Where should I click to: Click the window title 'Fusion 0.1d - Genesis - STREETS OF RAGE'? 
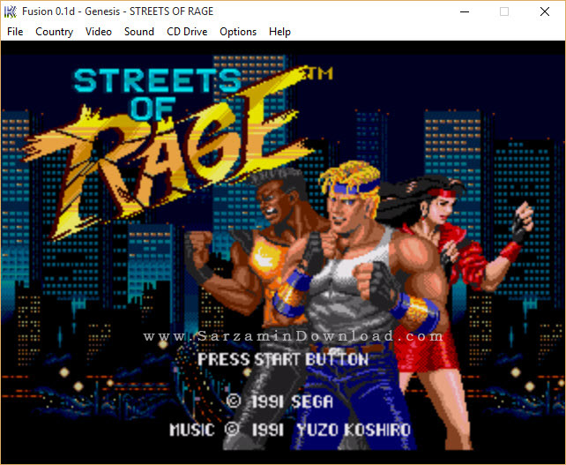pos(117,11)
